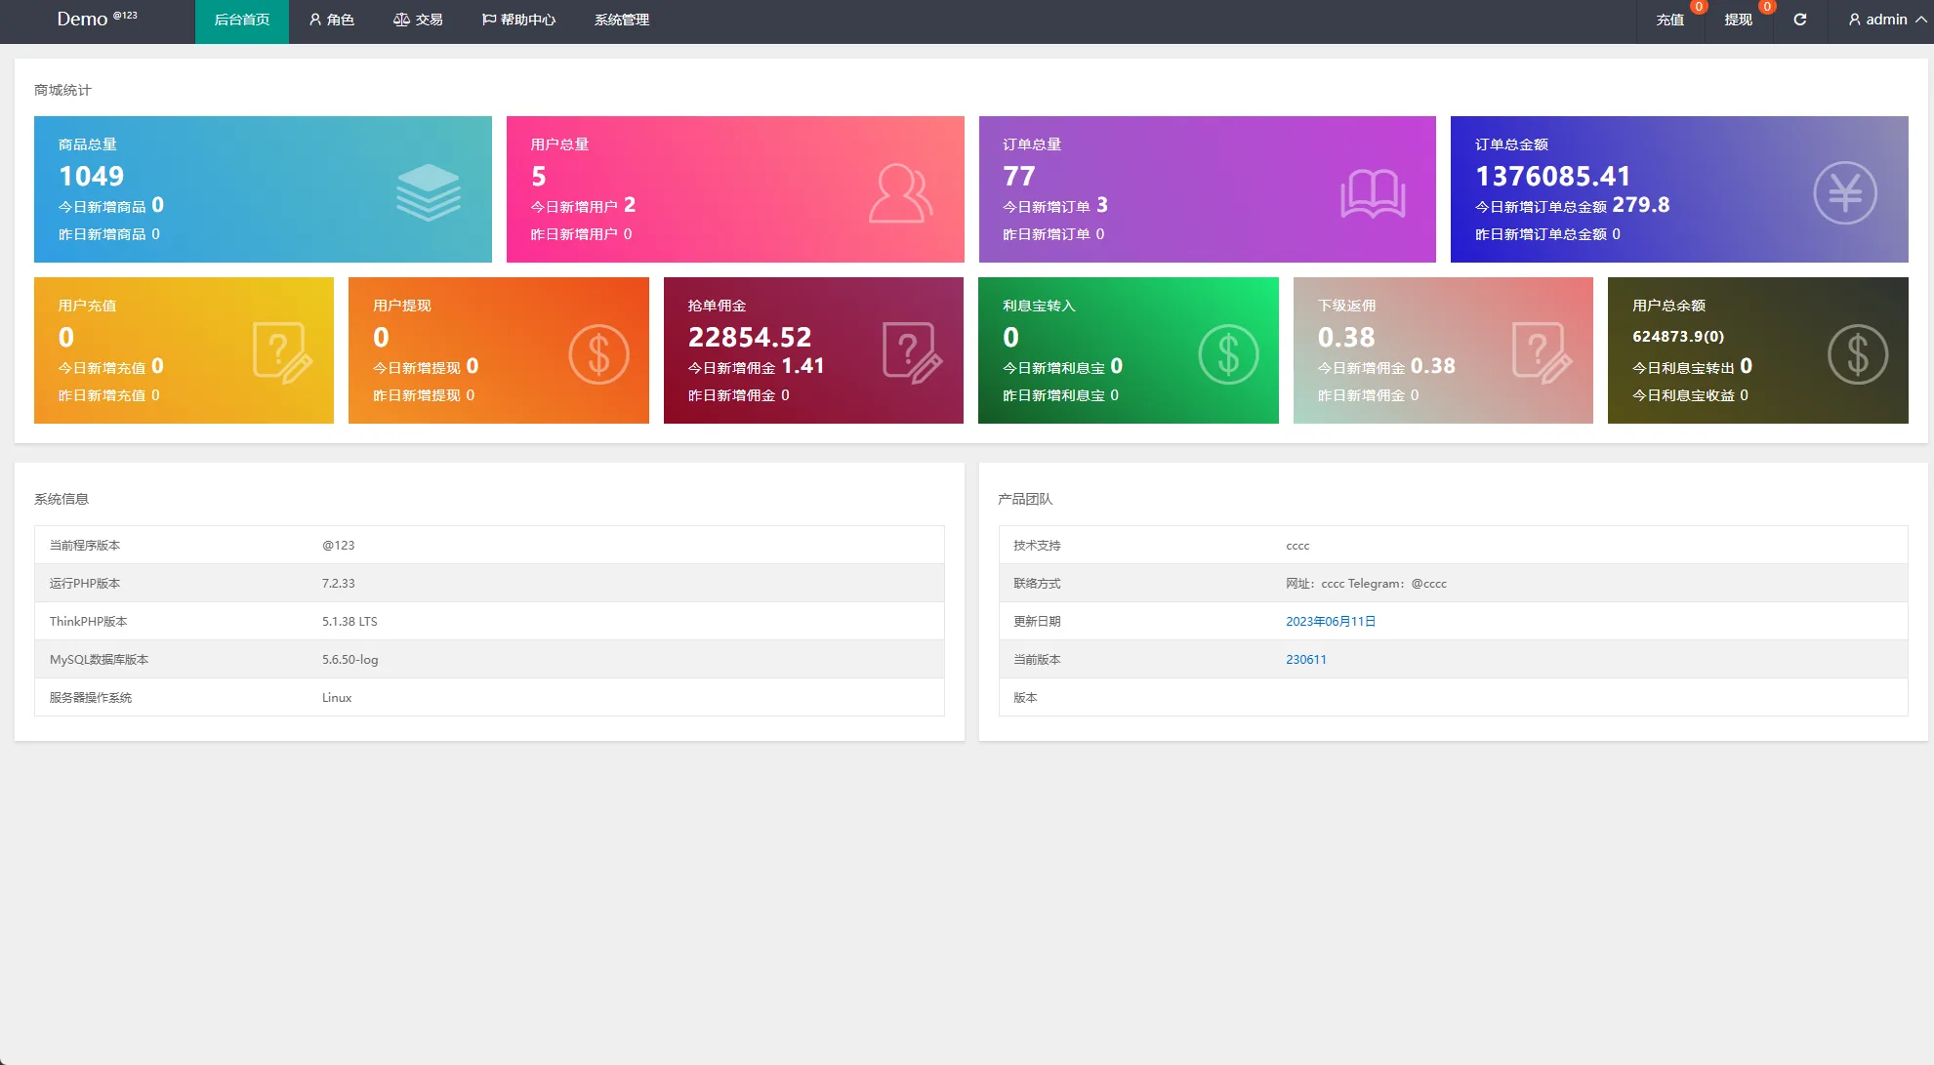Expand the admin user dropdown
1934x1065 pixels.
coord(1886,20)
